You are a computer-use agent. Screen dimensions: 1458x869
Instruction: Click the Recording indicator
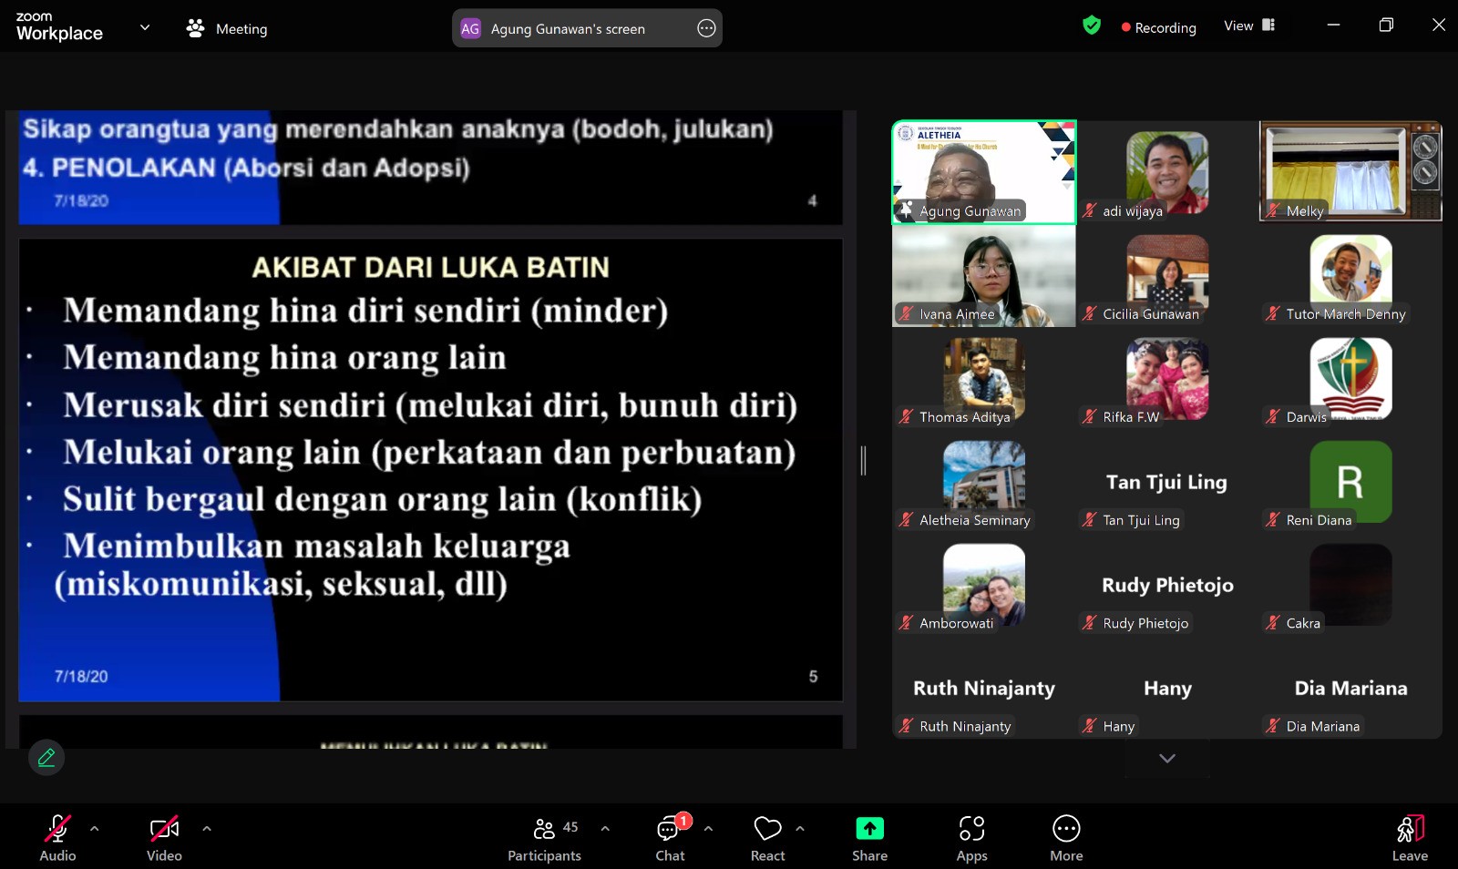point(1159,27)
